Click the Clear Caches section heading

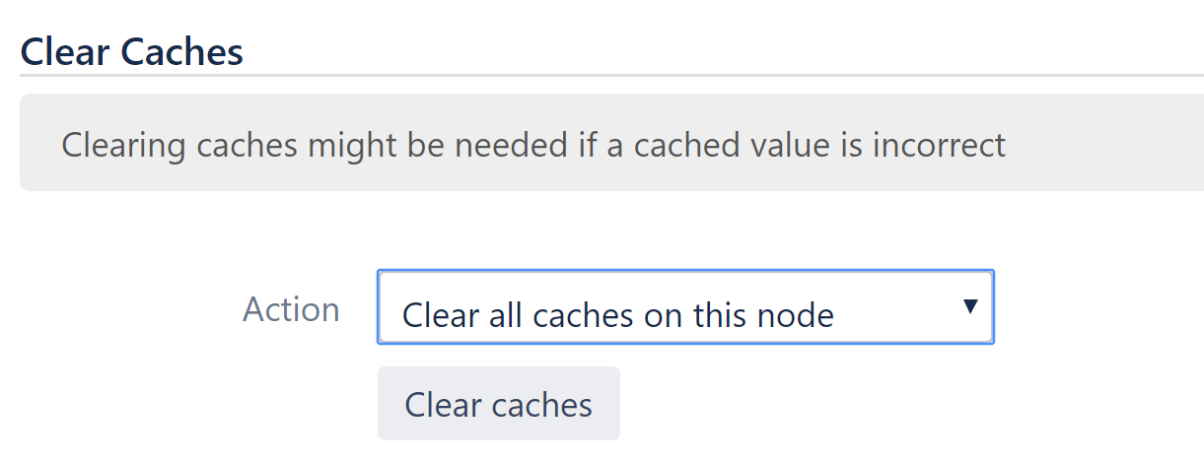[x=132, y=51]
